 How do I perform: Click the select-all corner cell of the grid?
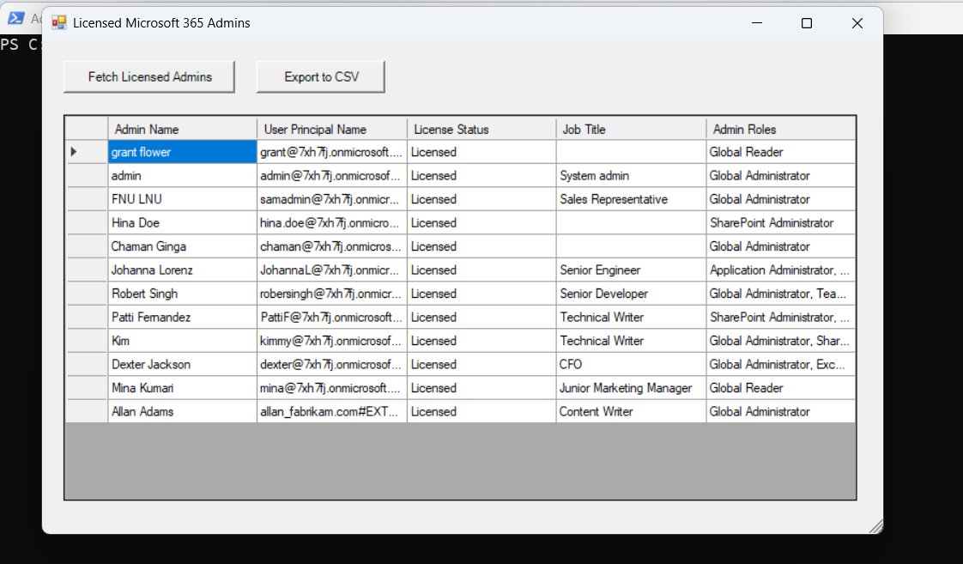point(87,129)
